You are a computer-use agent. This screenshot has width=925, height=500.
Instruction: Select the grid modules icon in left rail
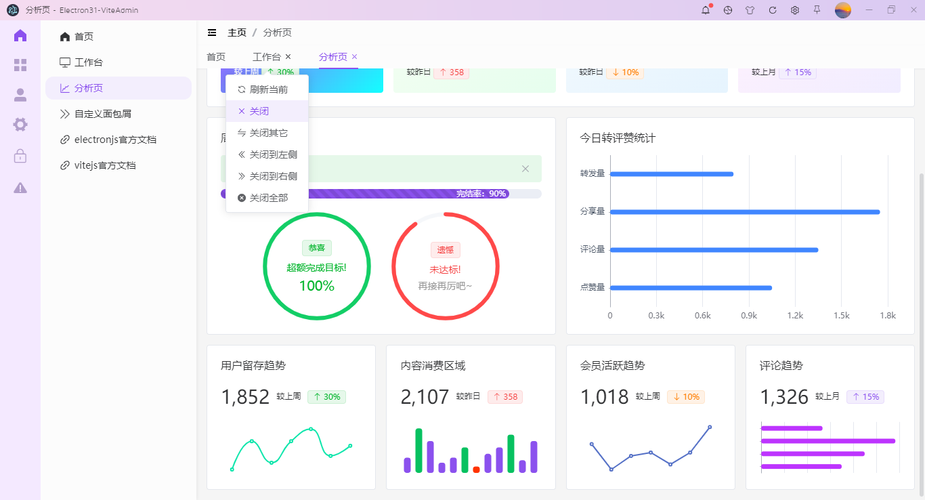point(20,65)
